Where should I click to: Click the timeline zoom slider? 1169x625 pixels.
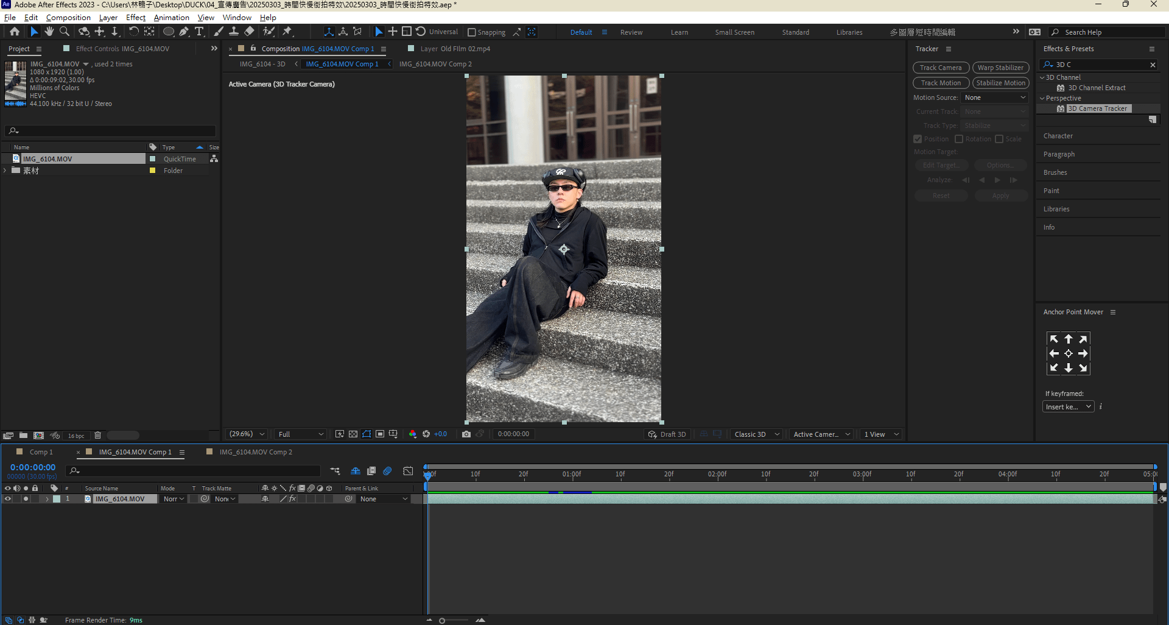pos(443,620)
